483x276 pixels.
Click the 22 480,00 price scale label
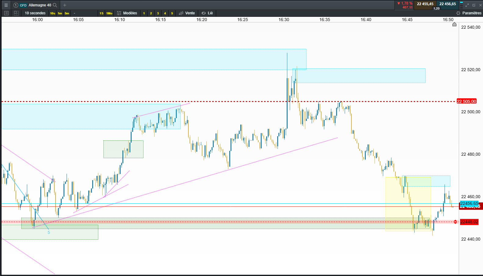point(471,154)
